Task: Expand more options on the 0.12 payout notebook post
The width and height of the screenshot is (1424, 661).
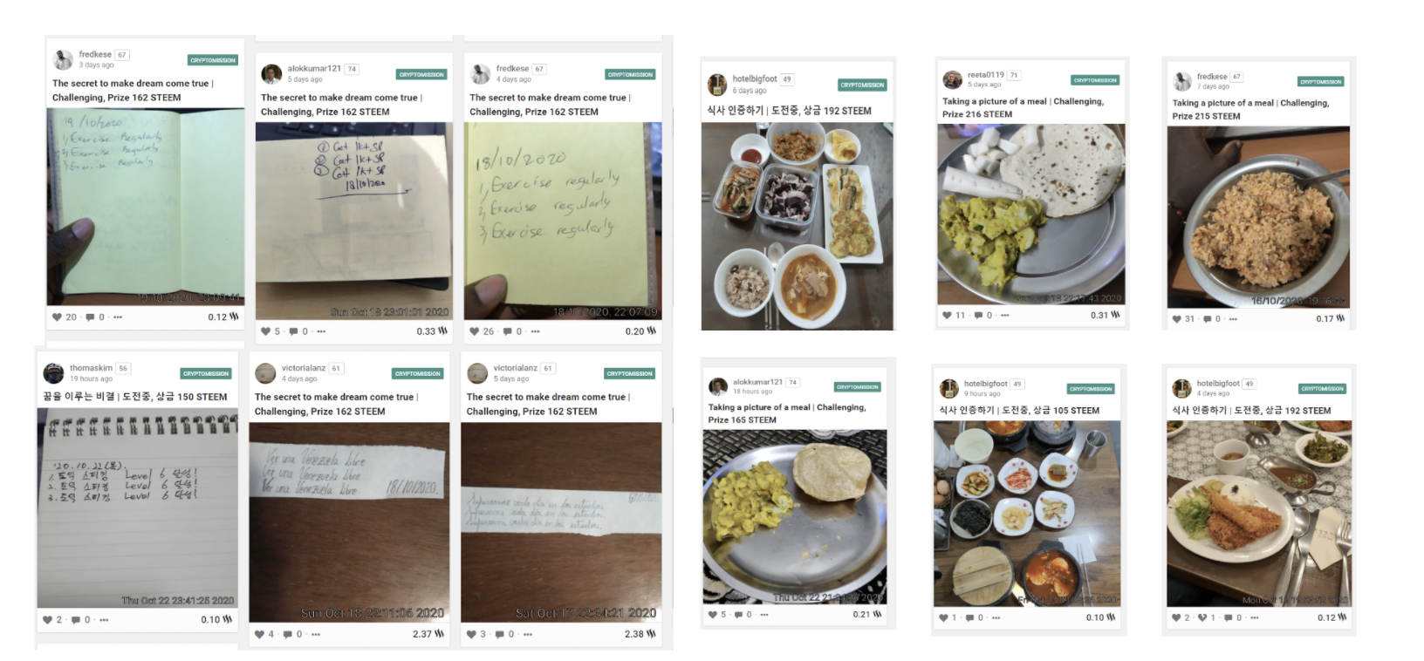Action: pos(118,317)
